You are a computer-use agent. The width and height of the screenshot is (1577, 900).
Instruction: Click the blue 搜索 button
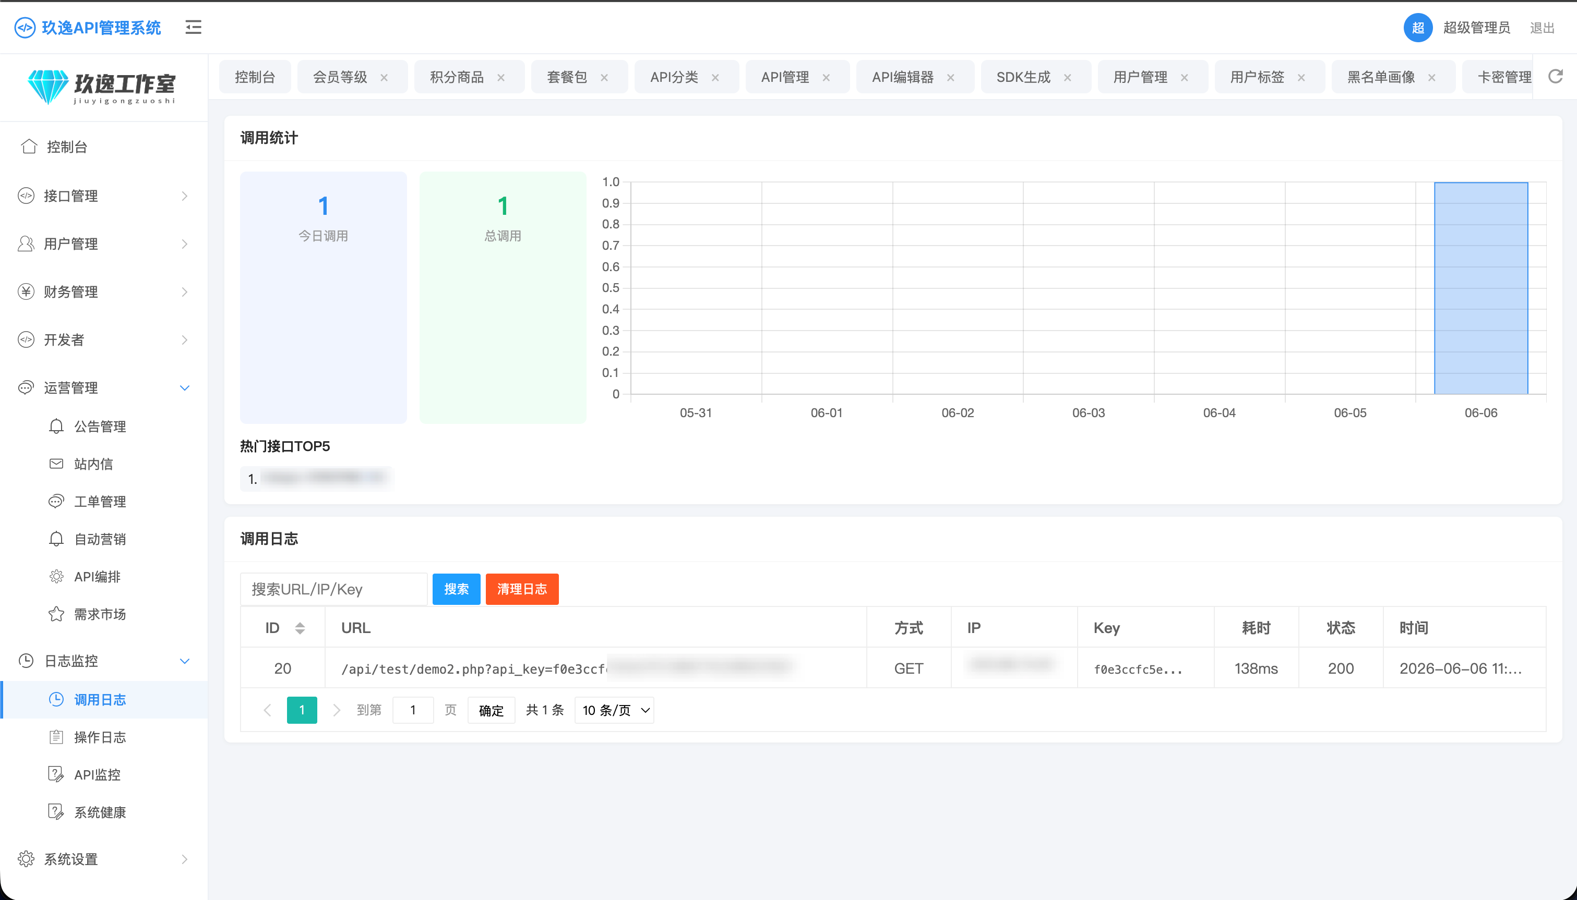457,589
